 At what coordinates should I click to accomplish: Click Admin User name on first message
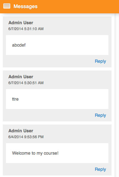[x=21, y=23]
